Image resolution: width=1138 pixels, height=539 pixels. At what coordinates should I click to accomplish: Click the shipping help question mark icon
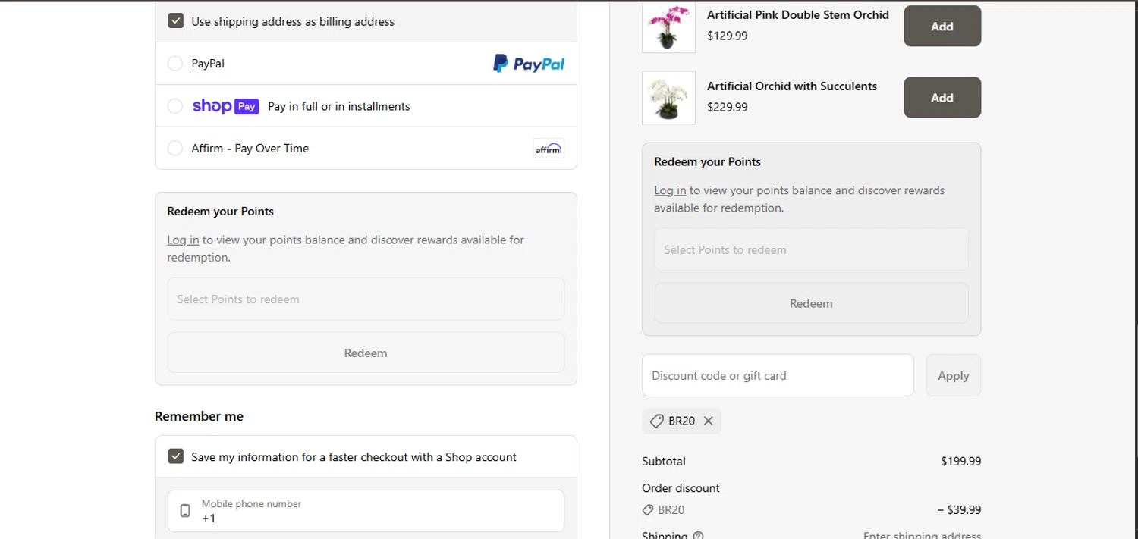pyautogui.click(x=698, y=535)
